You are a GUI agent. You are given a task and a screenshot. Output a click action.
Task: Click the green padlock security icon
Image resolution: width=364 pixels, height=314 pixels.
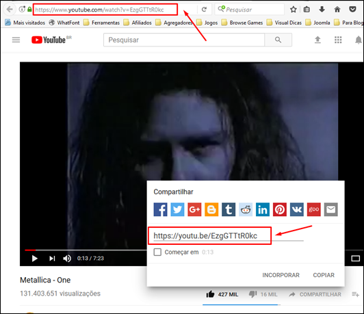point(29,10)
